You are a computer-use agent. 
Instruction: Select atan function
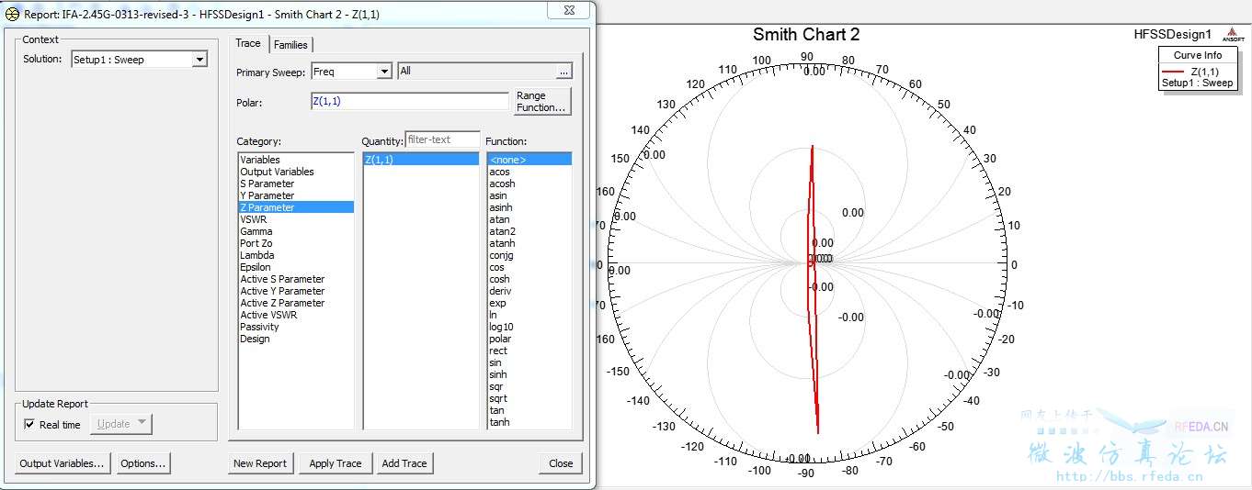pyautogui.click(x=529, y=219)
